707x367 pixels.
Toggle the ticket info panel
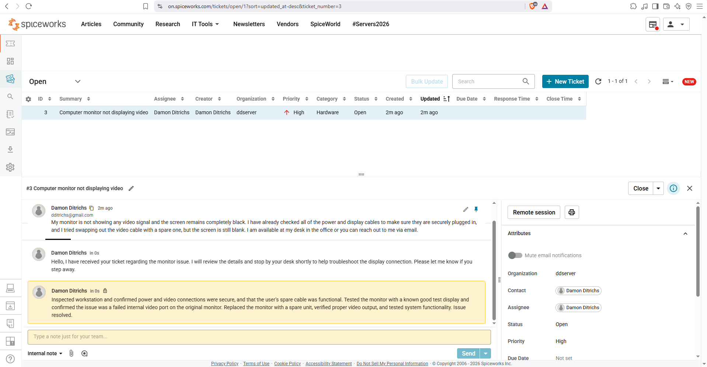click(x=673, y=188)
